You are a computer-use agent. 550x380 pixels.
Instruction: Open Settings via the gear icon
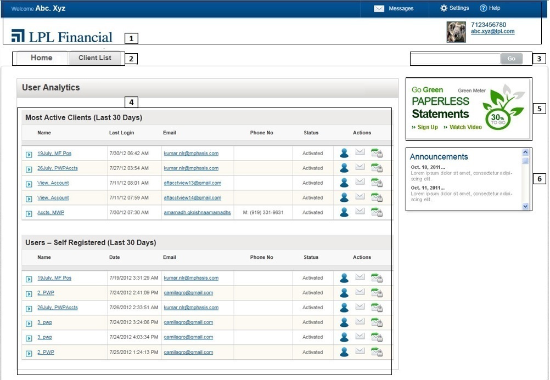pyautogui.click(x=444, y=8)
